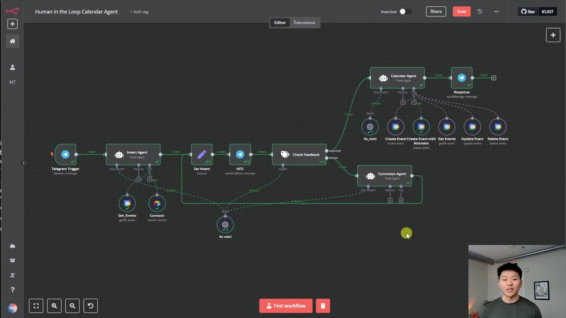Switch to the Editor tab
Screen dimensions: 566x318
point(280,23)
